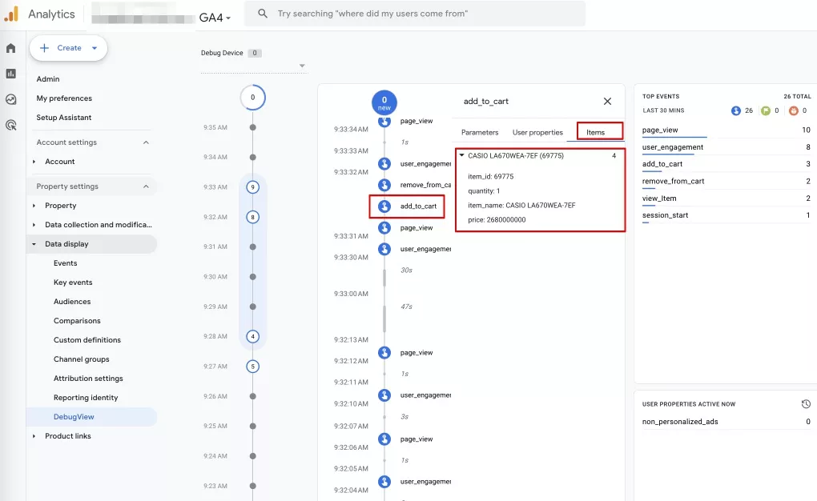Click the add_to_cart event icon in stream
The height and width of the screenshot is (501, 817).
pos(384,206)
